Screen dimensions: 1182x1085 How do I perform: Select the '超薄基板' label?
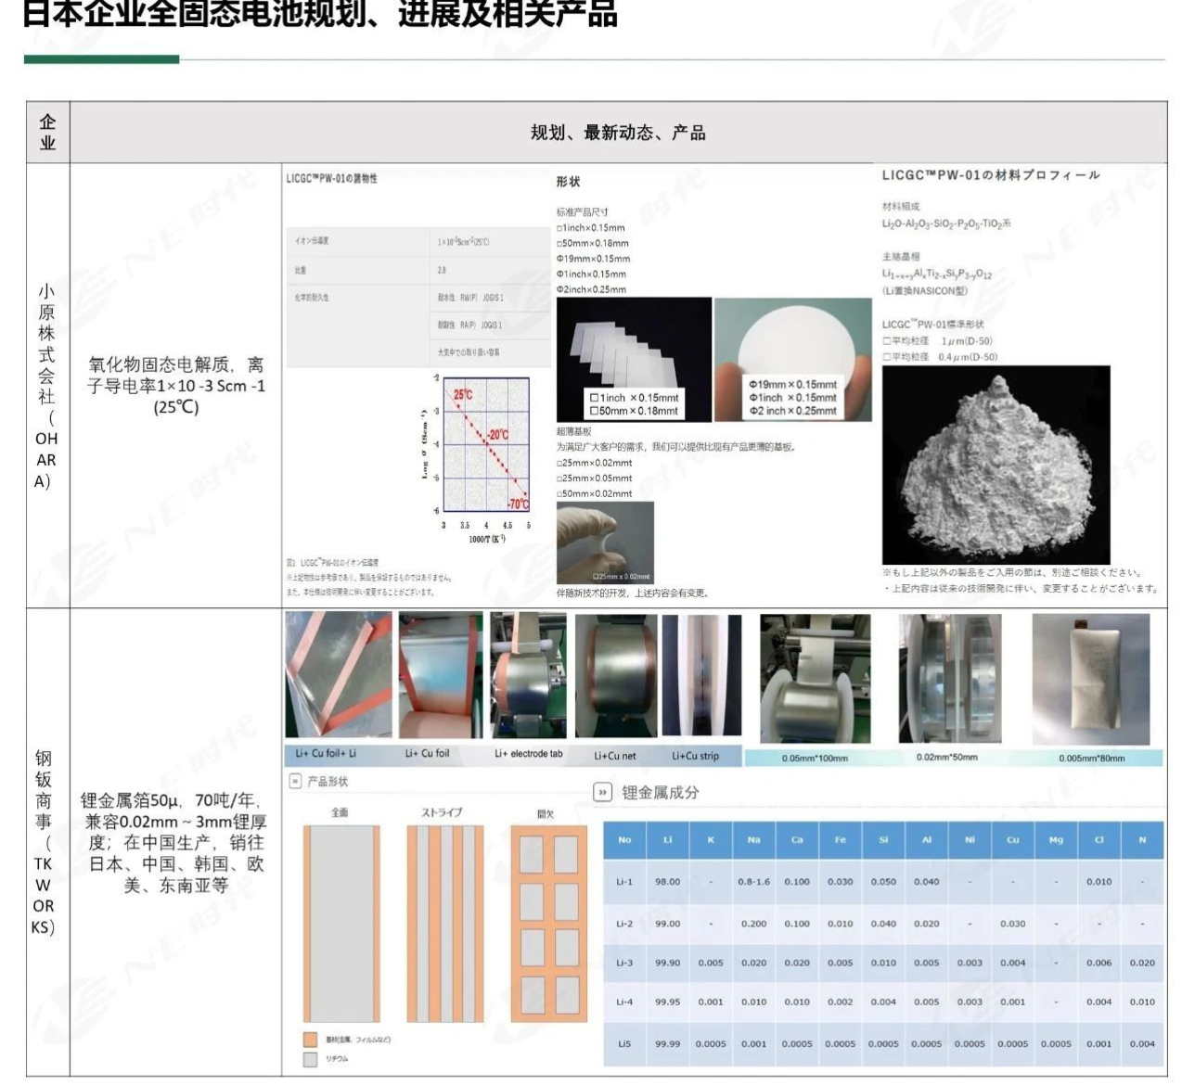(574, 432)
